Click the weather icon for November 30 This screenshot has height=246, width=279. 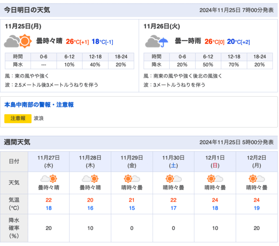click(x=174, y=179)
